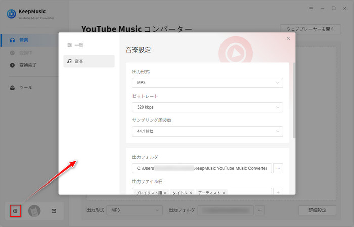
Task: Expand the 出力形式 MP3 dropdown in dialog
Action: coord(207,83)
